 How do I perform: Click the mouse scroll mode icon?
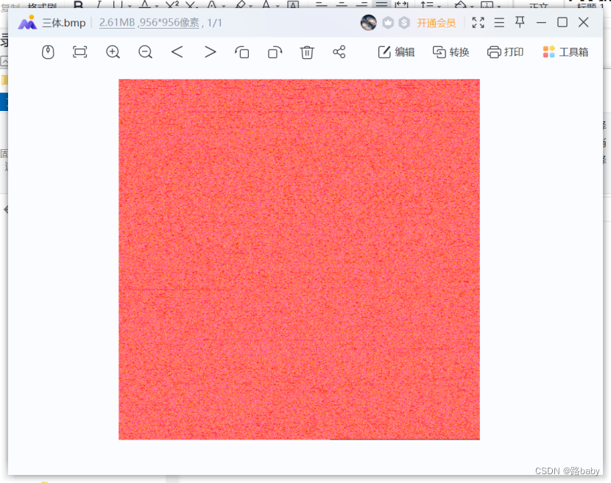coord(48,51)
